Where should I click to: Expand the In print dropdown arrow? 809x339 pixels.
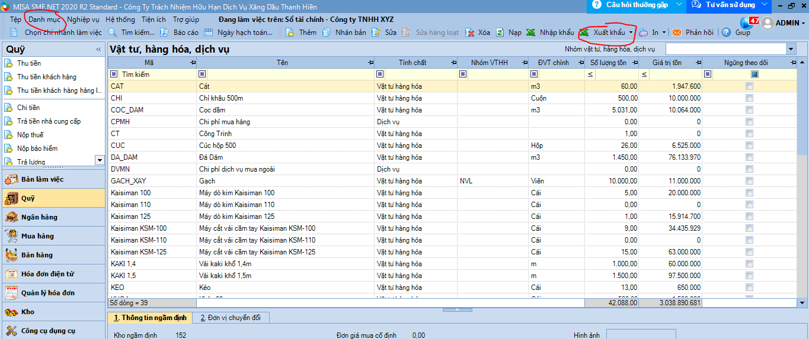point(664,33)
